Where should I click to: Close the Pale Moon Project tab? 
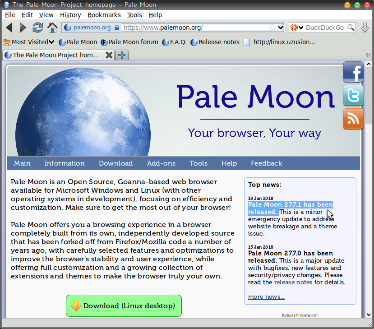click(x=109, y=55)
